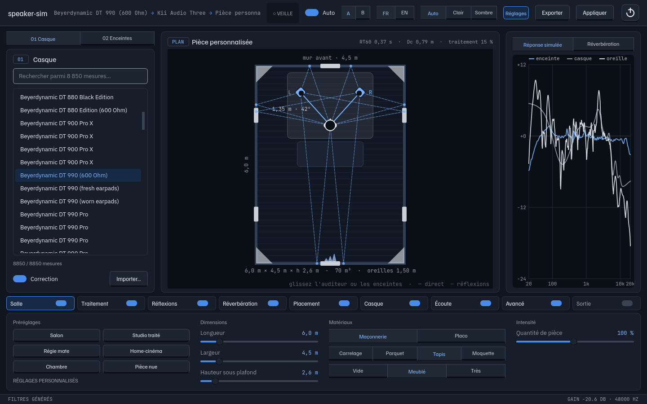Open the 01 Casque tab
The width and height of the screenshot is (647, 404).
tap(43, 39)
